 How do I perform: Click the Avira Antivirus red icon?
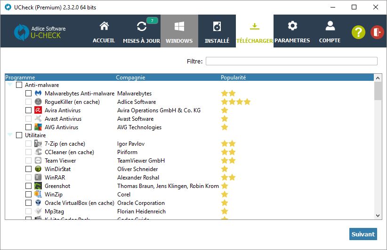click(x=39, y=110)
